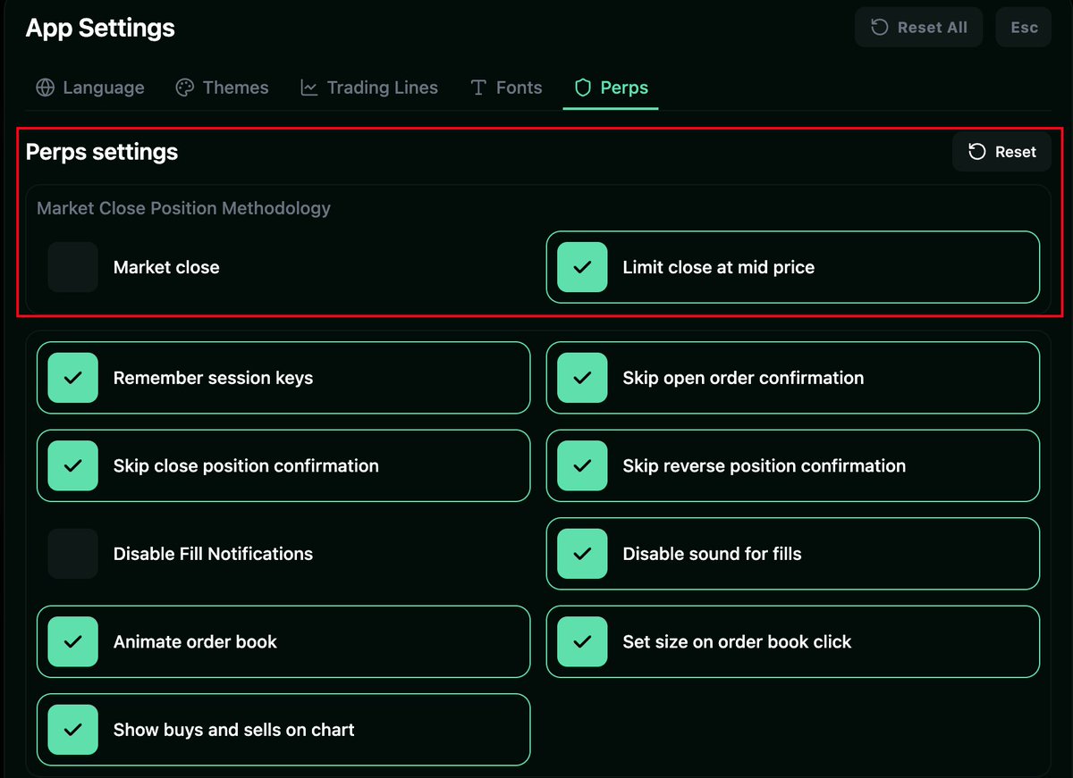This screenshot has width=1073, height=778.
Task: Click the shield icon beside Perps
Action: click(x=583, y=88)
